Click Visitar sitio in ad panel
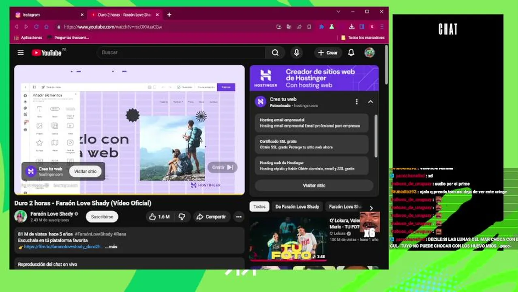 tap(314, 185)
